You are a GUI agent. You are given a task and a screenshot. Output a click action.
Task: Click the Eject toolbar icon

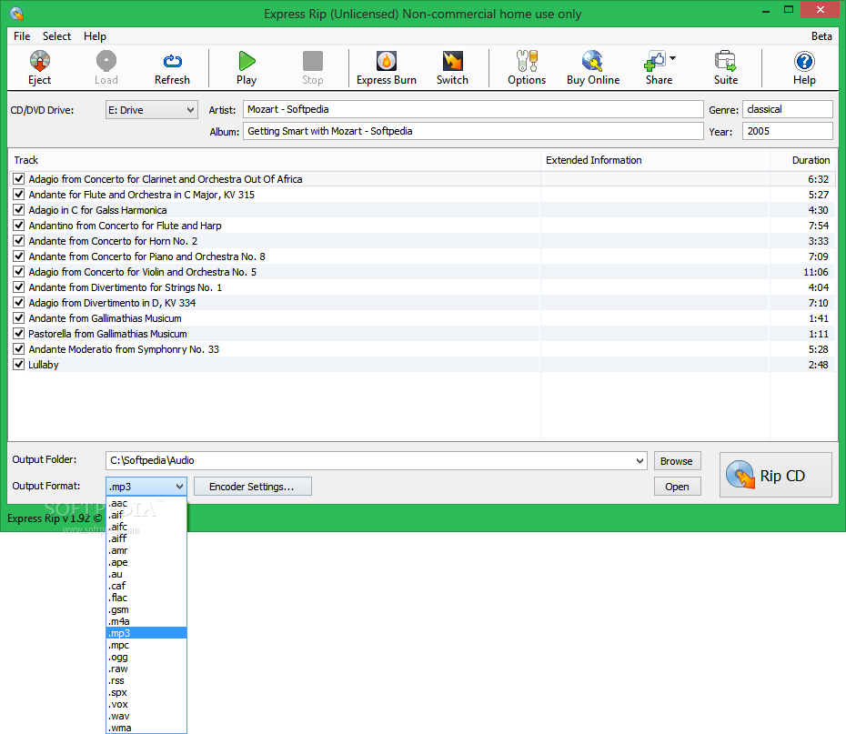39,61
